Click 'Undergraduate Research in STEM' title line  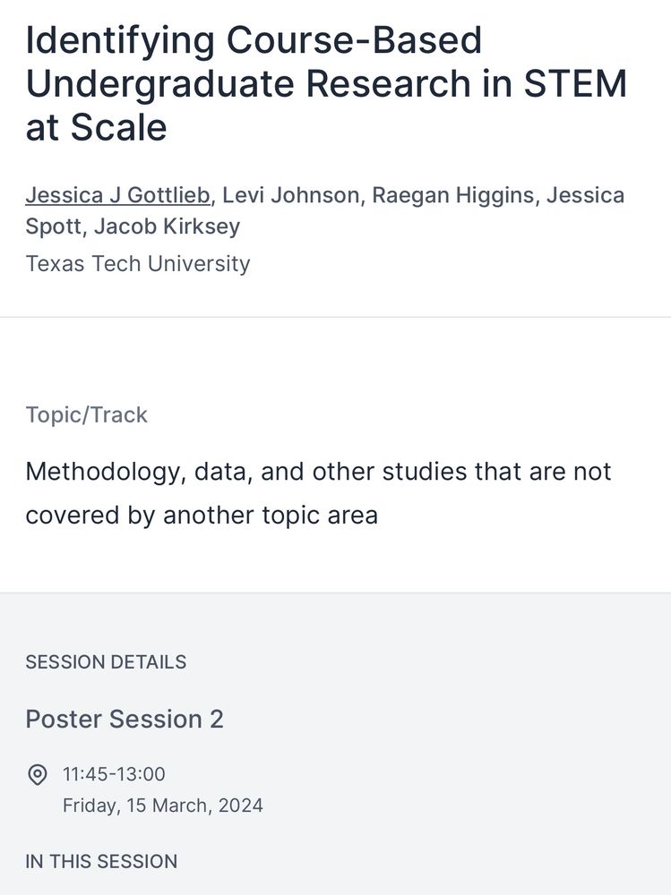pyautogui.click(x=326, y=84)
